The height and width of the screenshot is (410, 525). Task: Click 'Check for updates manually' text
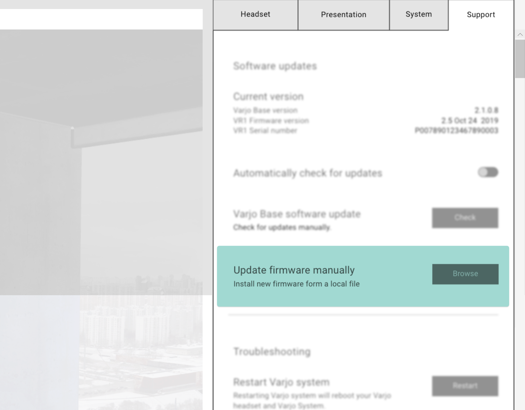[x=282, y=227]
